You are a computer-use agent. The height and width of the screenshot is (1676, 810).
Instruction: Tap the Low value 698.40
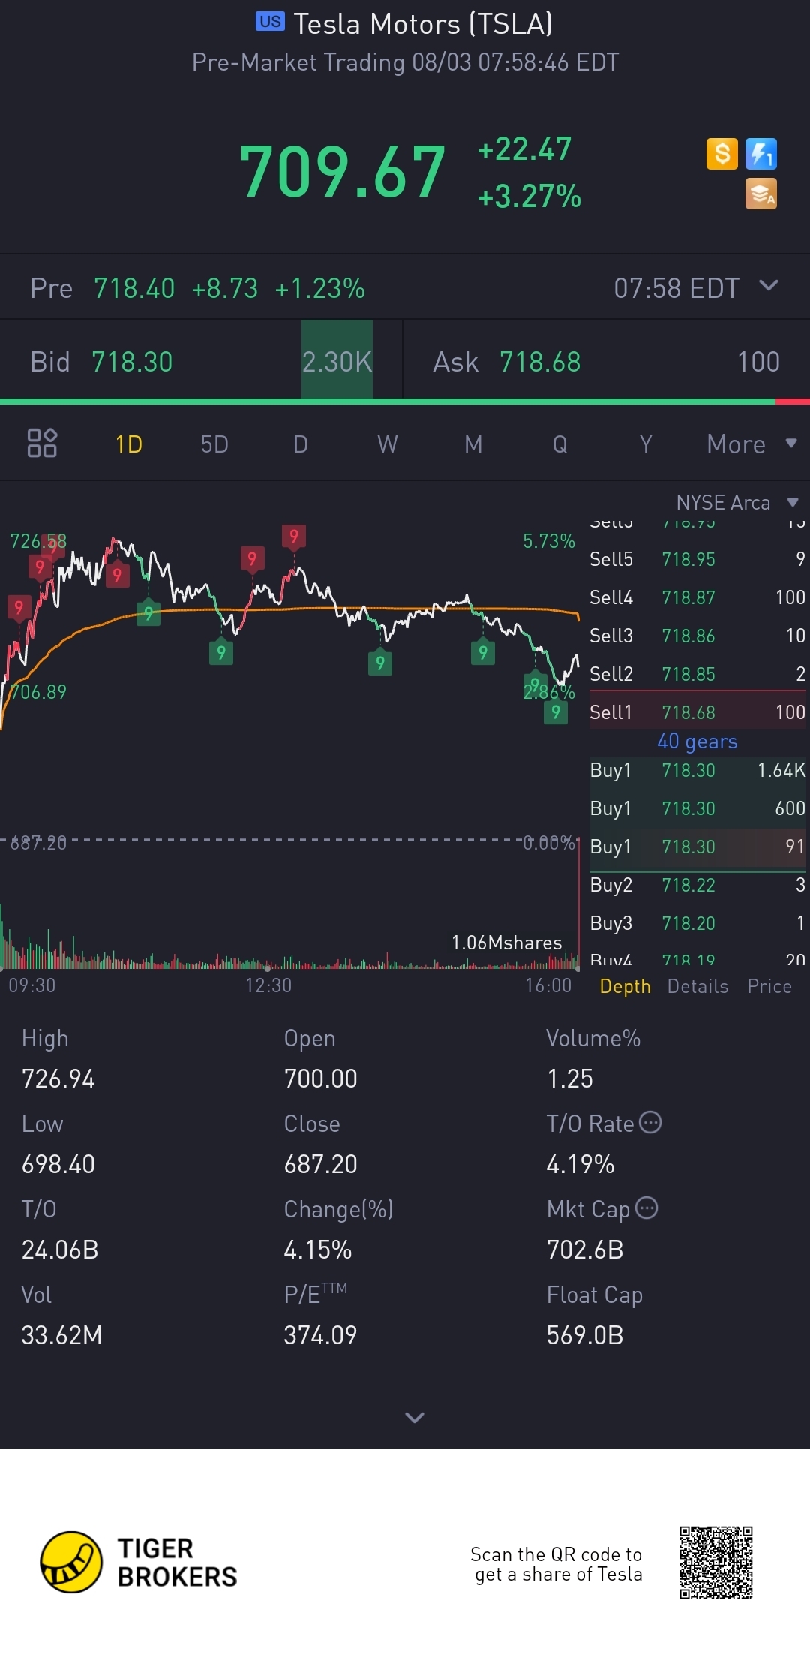point(58,1164)
